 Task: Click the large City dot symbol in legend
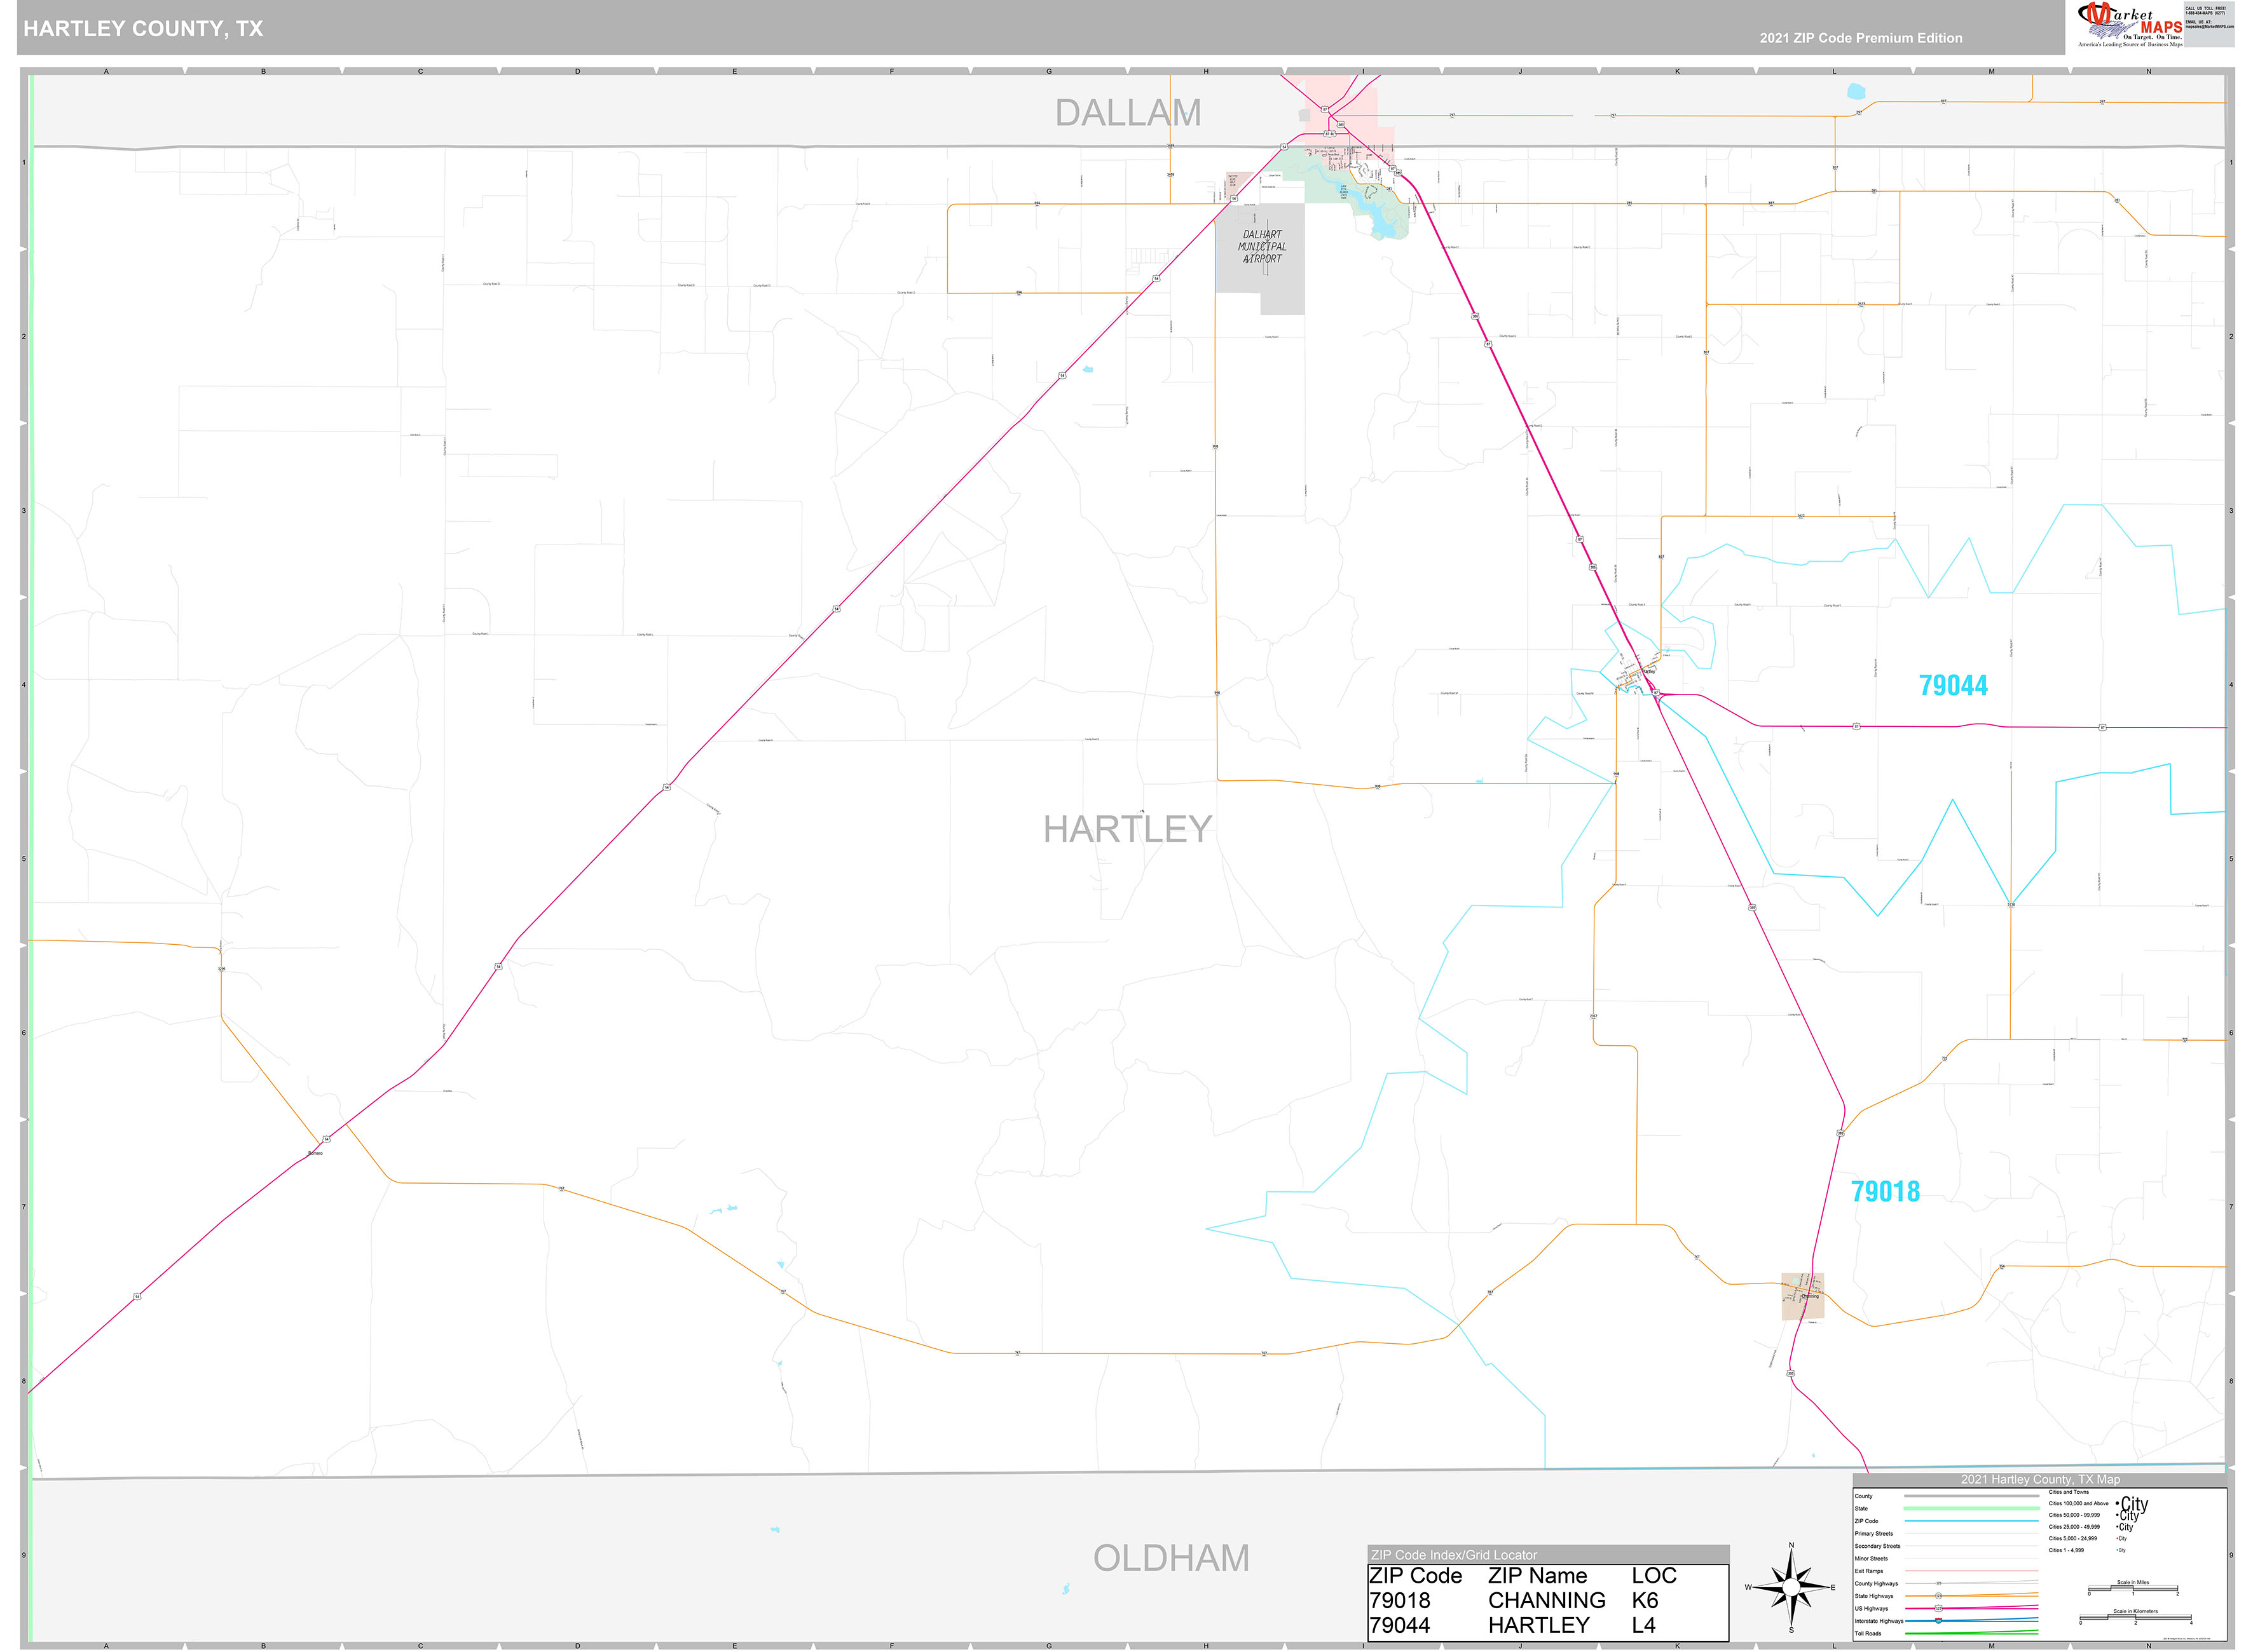pos(2118,1503)
